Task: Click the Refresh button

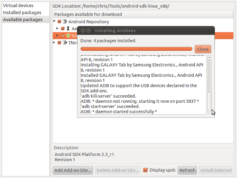Action: coord(187,170)
